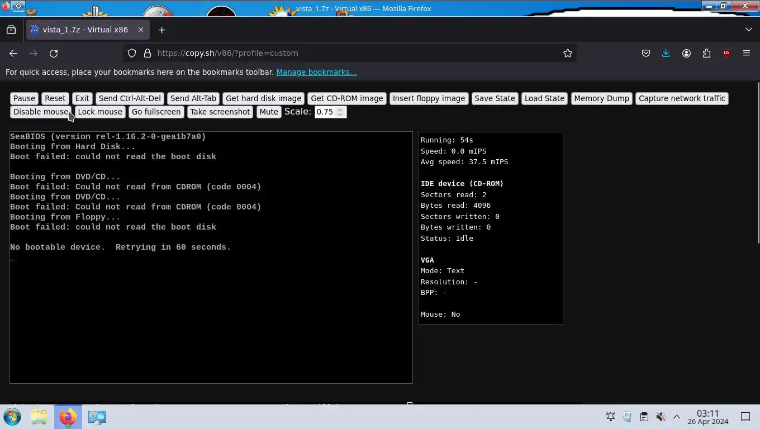The height and width of the screenshot is (429, 760).
Task: List all tabs dropdown arrow
Action: tap(749, 30)
